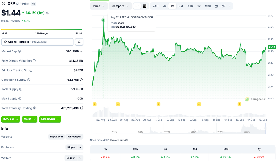Open the Circulating Supply label info icon

point(29,80)
